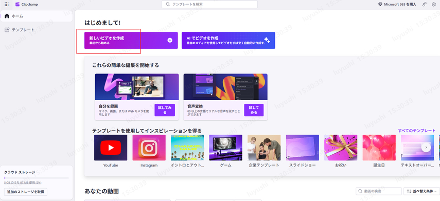Viewport: 440px width, 201px height.
Task: Click 新しいビデオを作成 button
Action: coord(131,41)
